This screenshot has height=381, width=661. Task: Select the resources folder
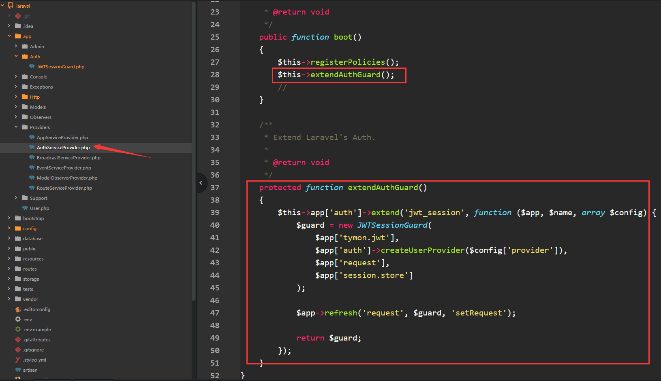(x=33, y=259)
